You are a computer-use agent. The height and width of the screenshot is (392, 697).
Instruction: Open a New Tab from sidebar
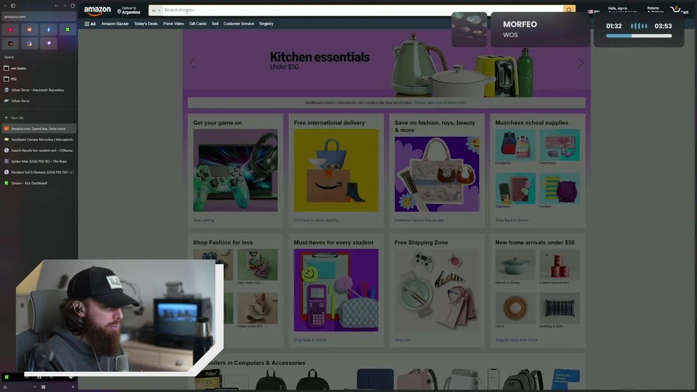38,118
